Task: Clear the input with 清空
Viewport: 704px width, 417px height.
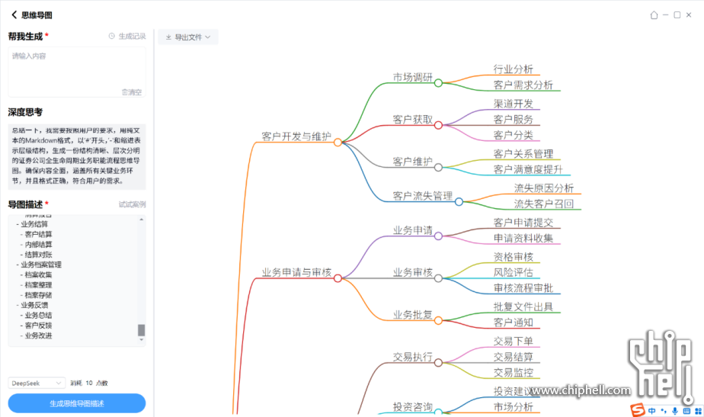Action: [132, 92]
